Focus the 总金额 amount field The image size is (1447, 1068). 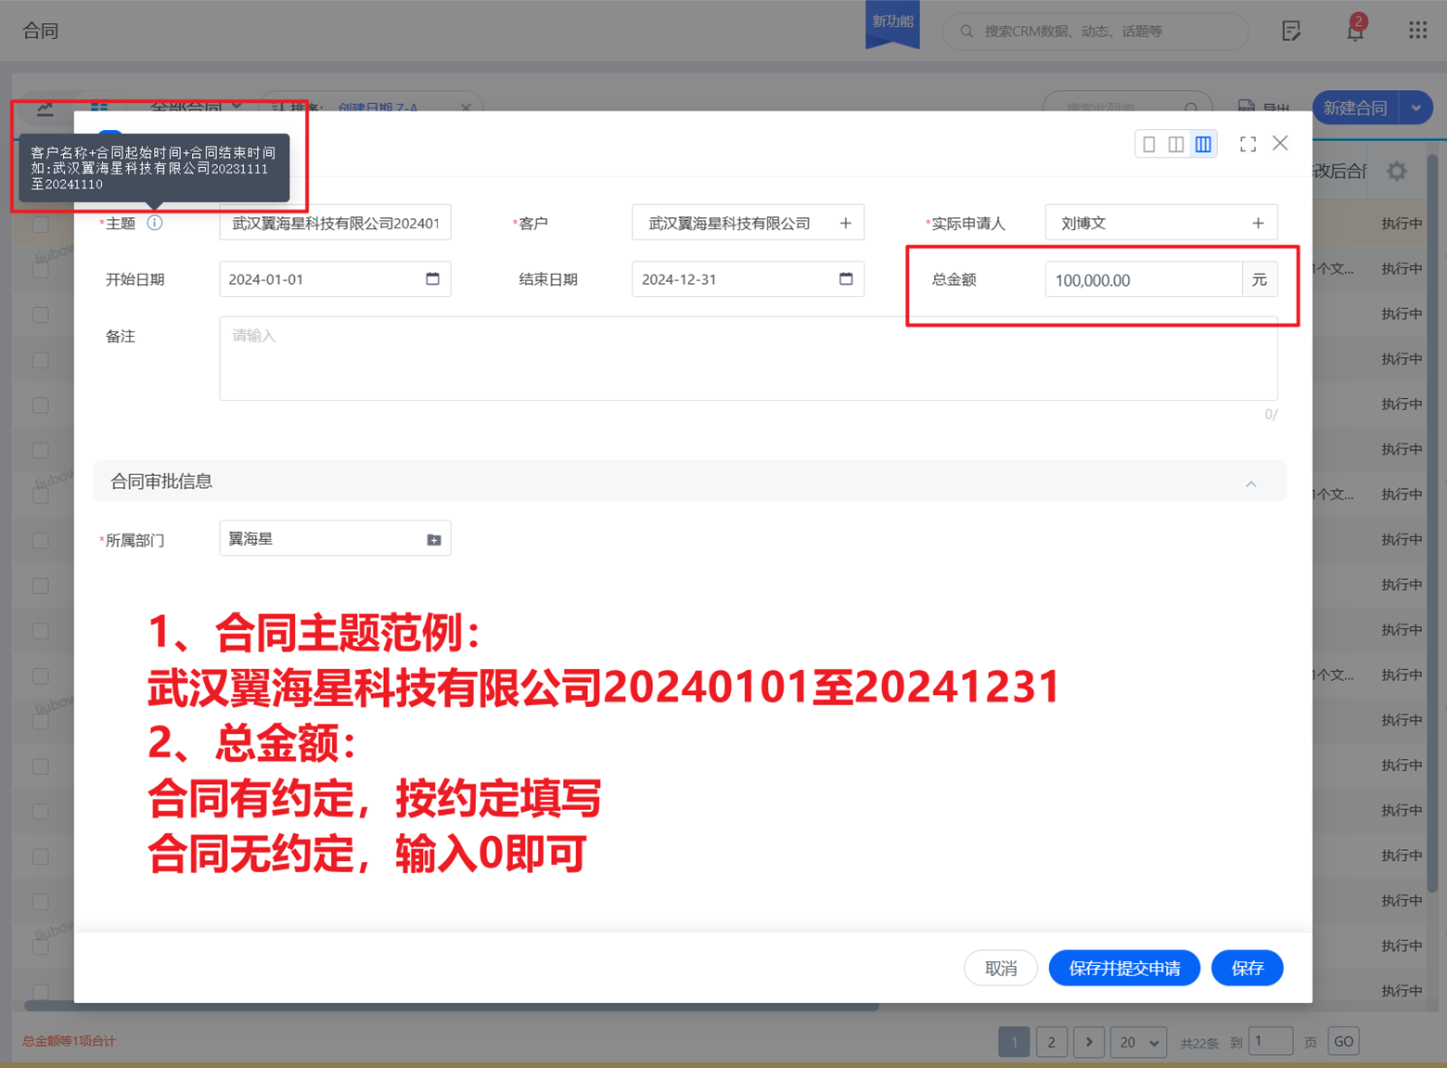1144,279
